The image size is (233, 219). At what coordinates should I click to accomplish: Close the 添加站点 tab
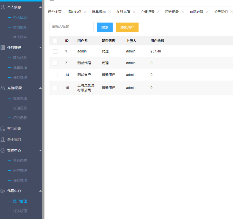pos(85,12)
